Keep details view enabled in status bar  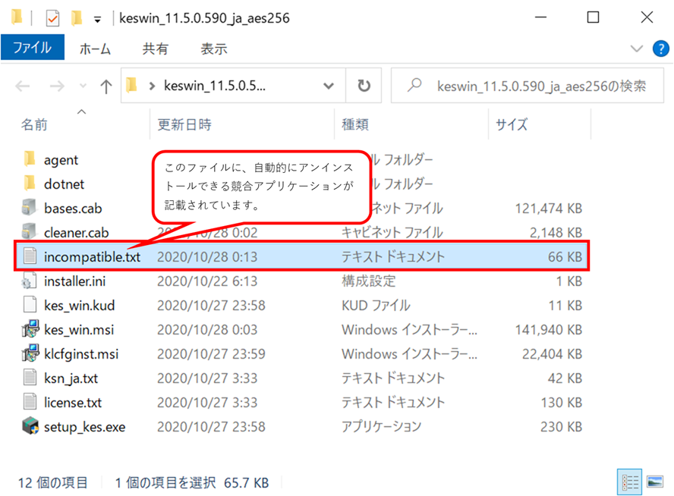[x=631, y=480]
